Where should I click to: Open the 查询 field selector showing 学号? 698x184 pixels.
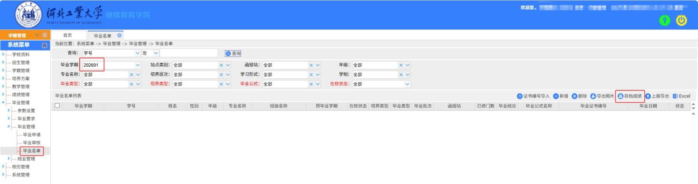coord(112,53)
